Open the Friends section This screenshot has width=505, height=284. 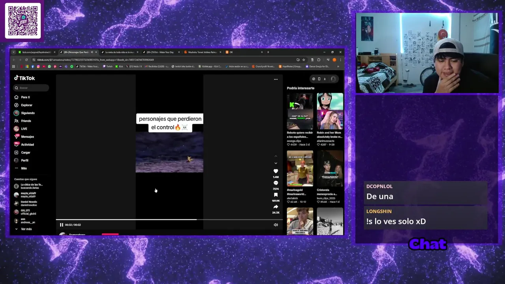[22, 121]
